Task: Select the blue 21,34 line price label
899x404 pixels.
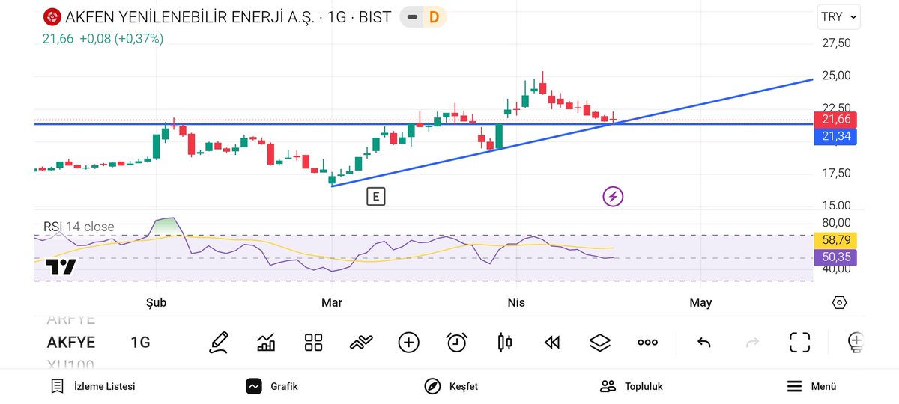Action: pos(835,136)
